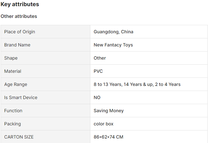Screen dimensions: 208x143
Task: Select the Saving Money value
Action: pos(109,111)
